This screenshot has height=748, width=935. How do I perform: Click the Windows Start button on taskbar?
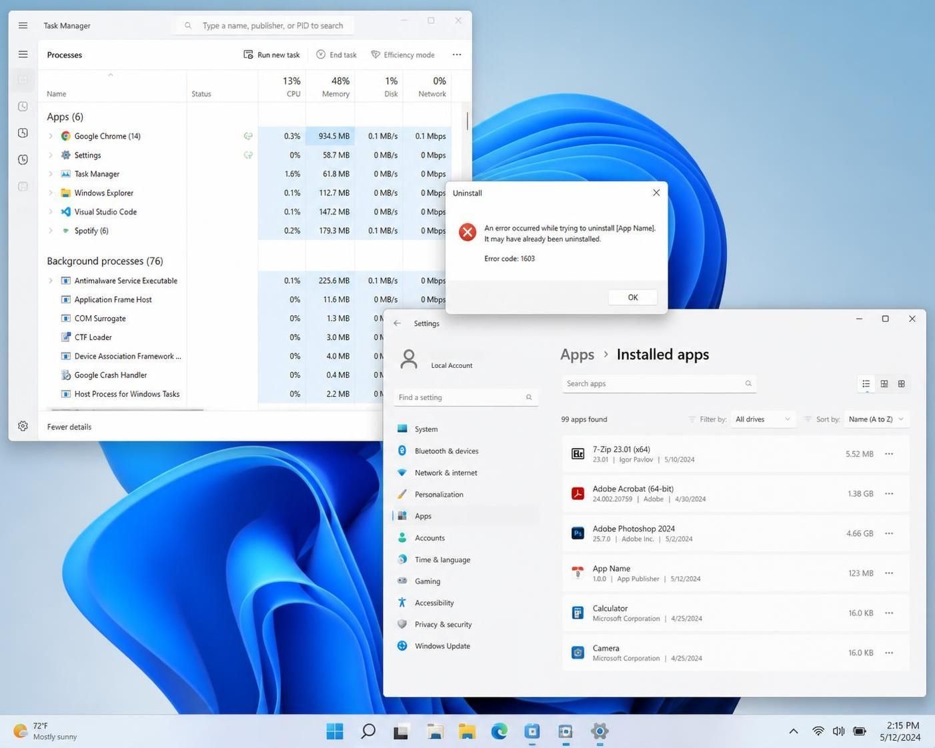coord(335,731)
